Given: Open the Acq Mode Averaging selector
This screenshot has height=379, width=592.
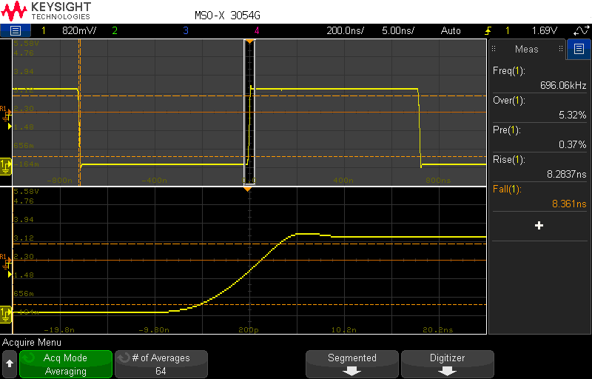Looking at the screenshot, I should pos(66,364).
